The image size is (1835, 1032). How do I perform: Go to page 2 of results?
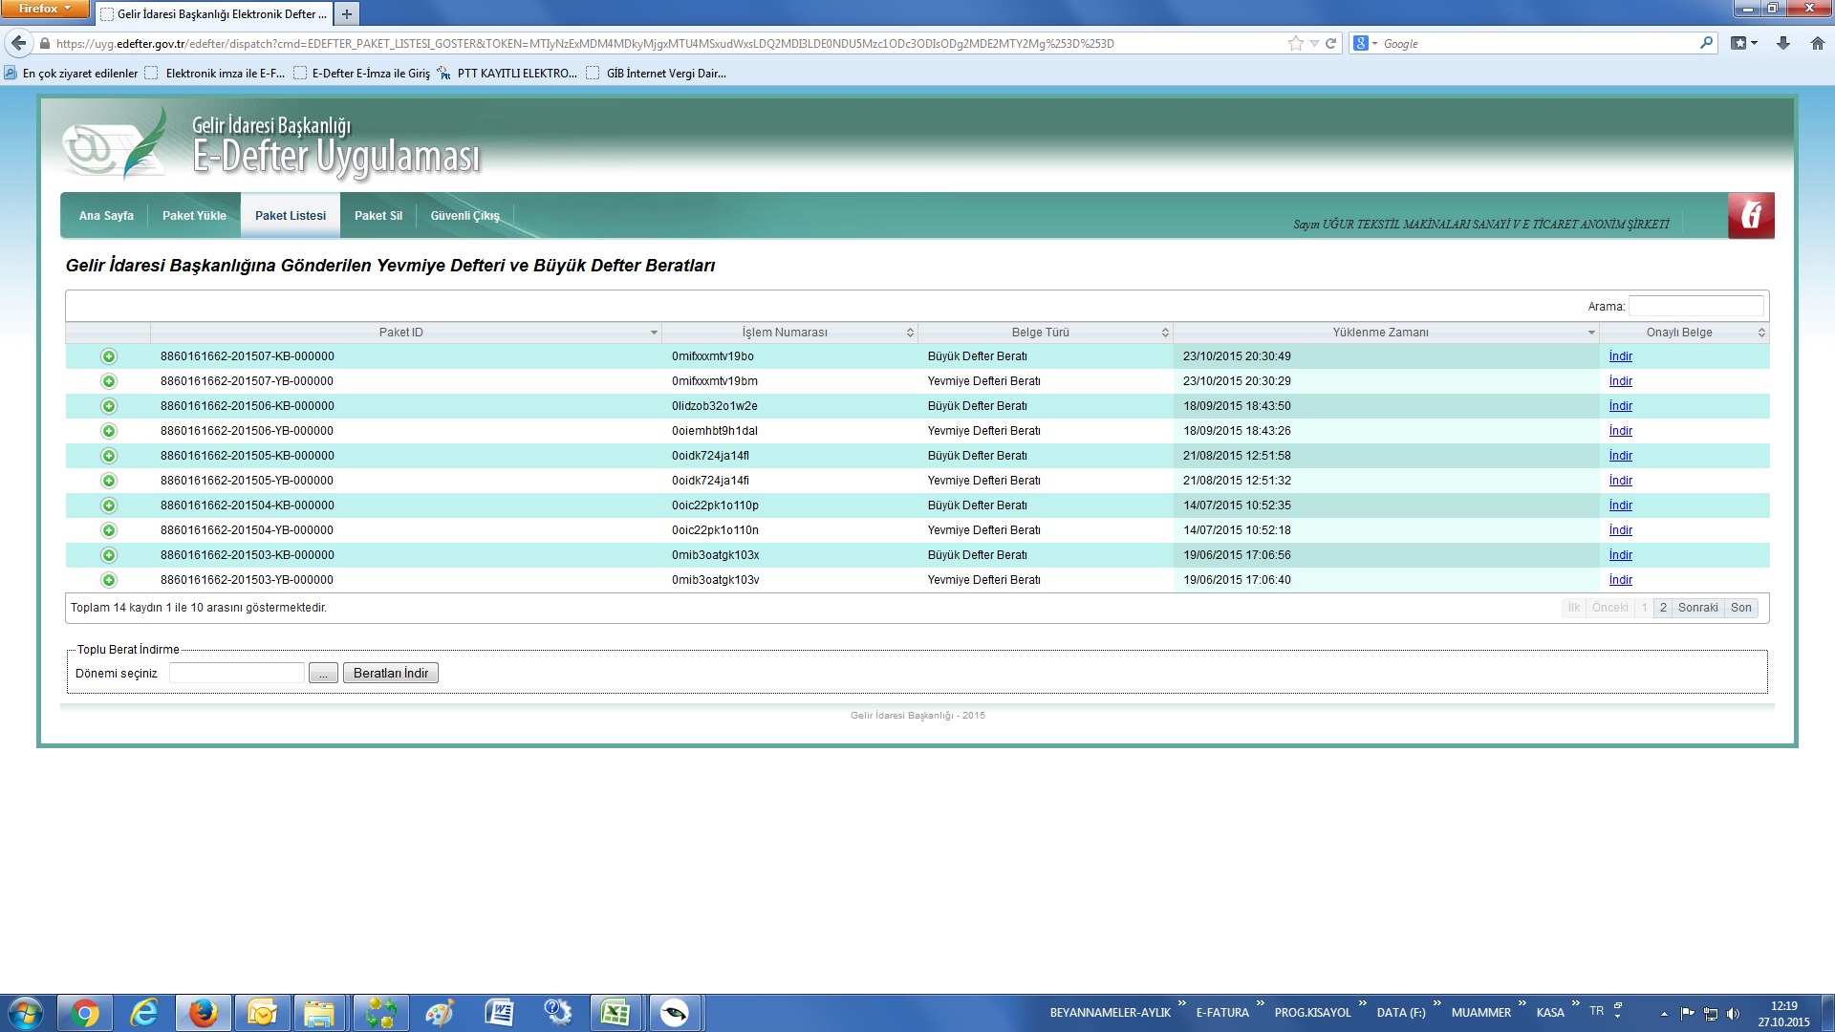coord(1663,608)
